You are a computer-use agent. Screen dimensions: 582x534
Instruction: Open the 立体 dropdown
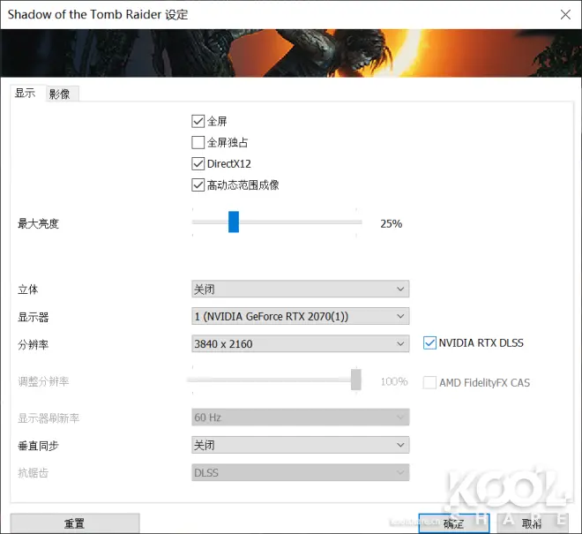click(301, 290)
